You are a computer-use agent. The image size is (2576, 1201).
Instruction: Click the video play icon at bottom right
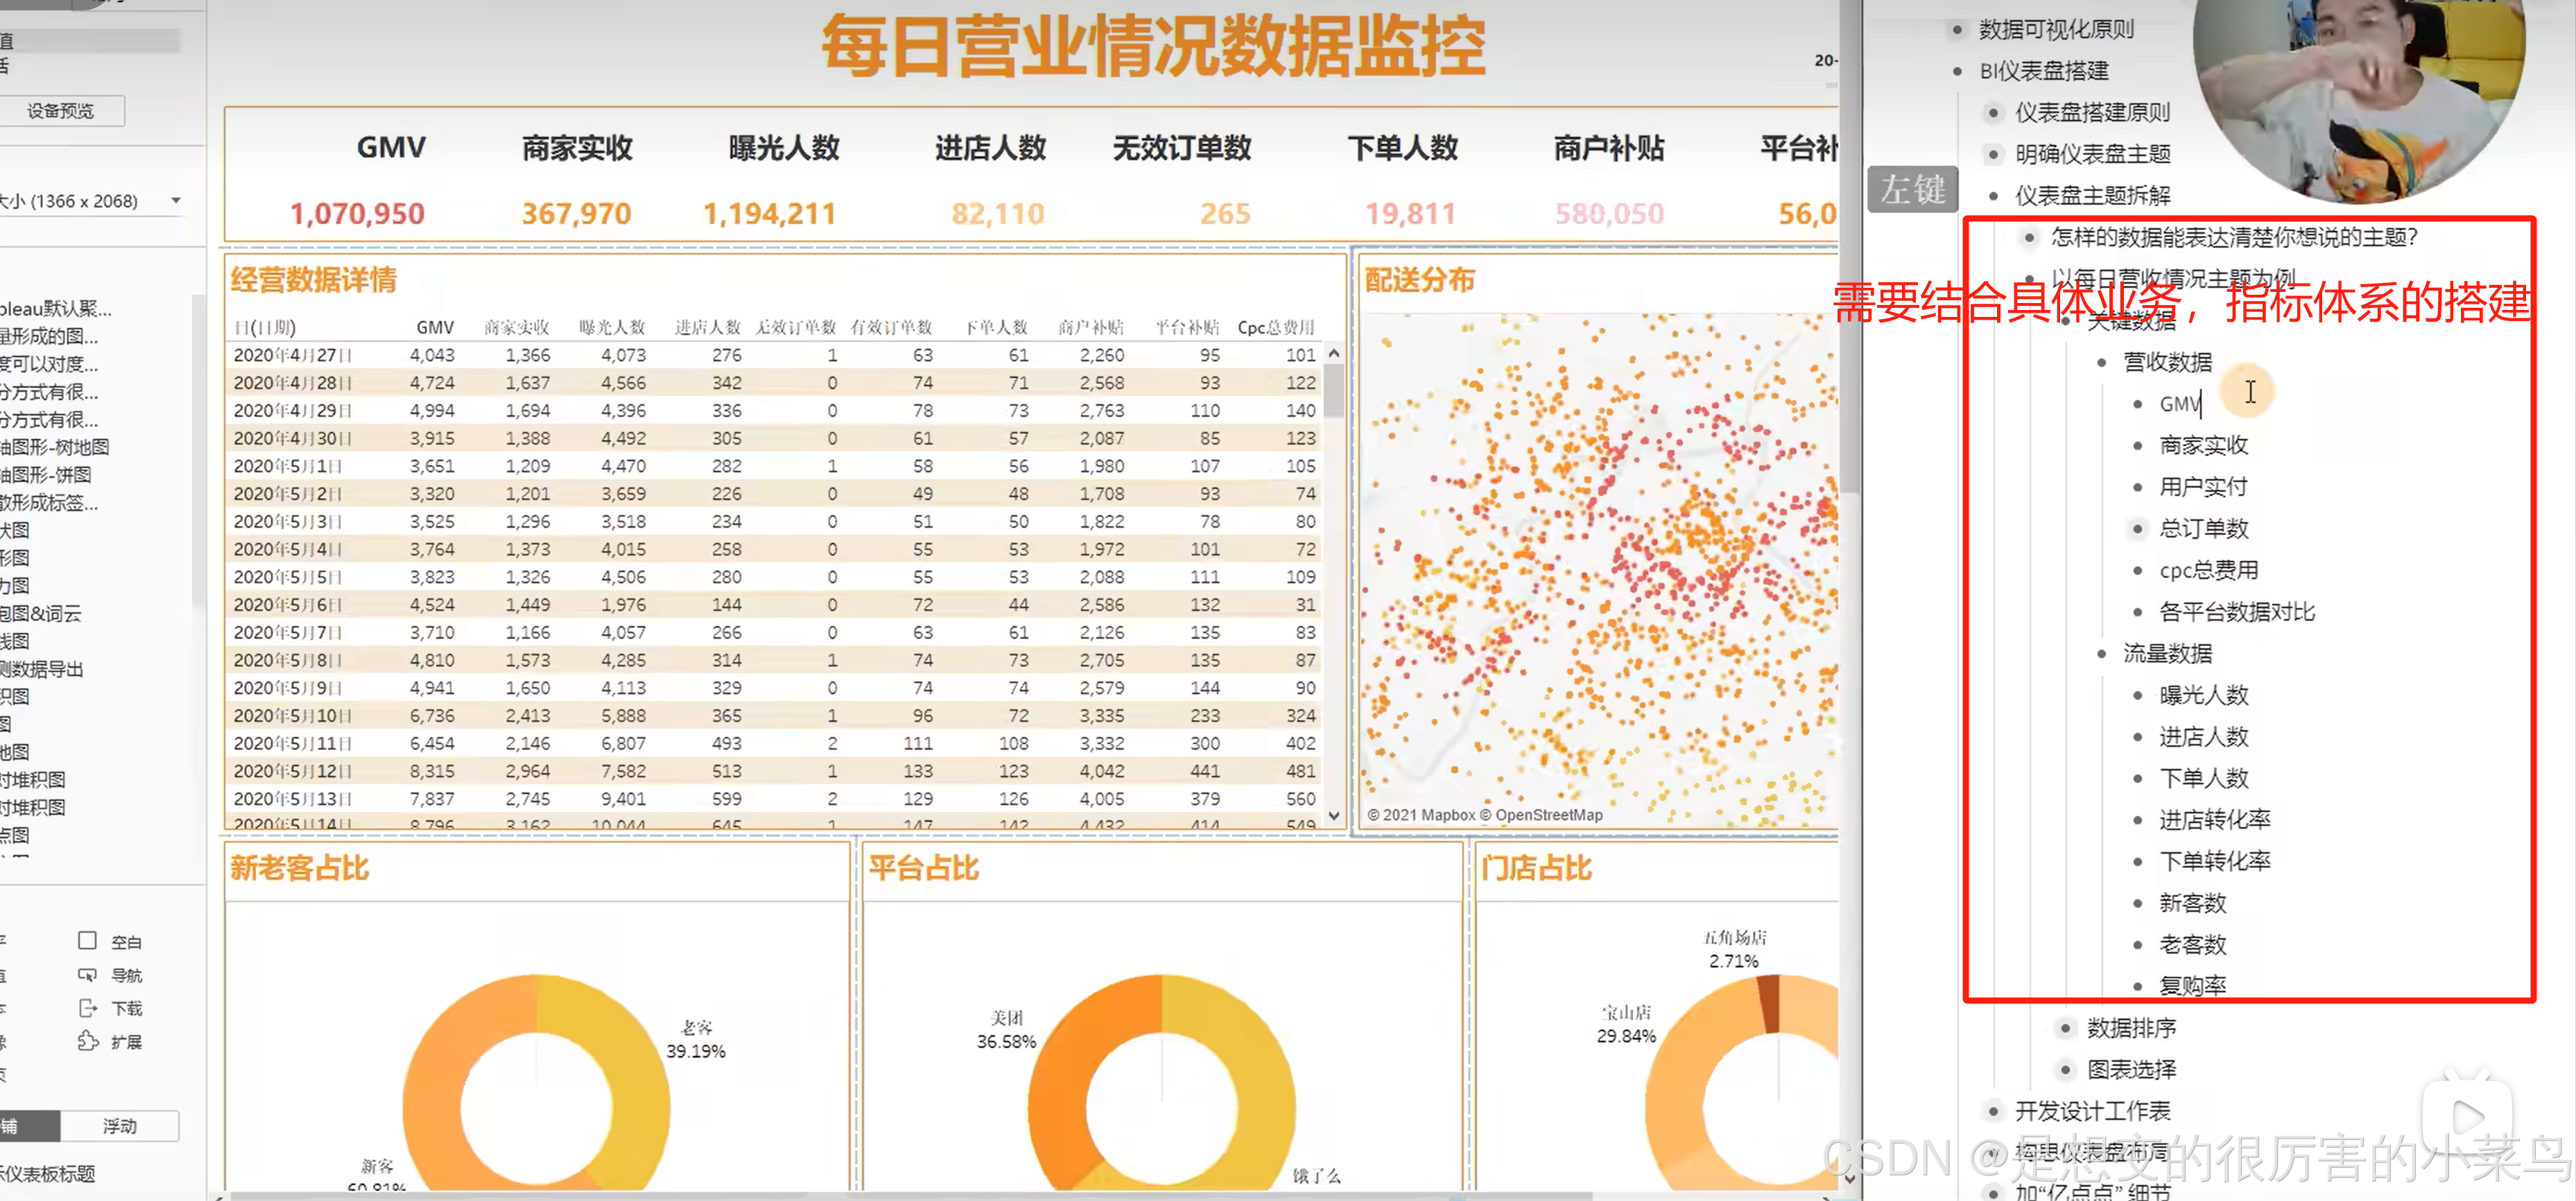(x=2467, y=1117)
